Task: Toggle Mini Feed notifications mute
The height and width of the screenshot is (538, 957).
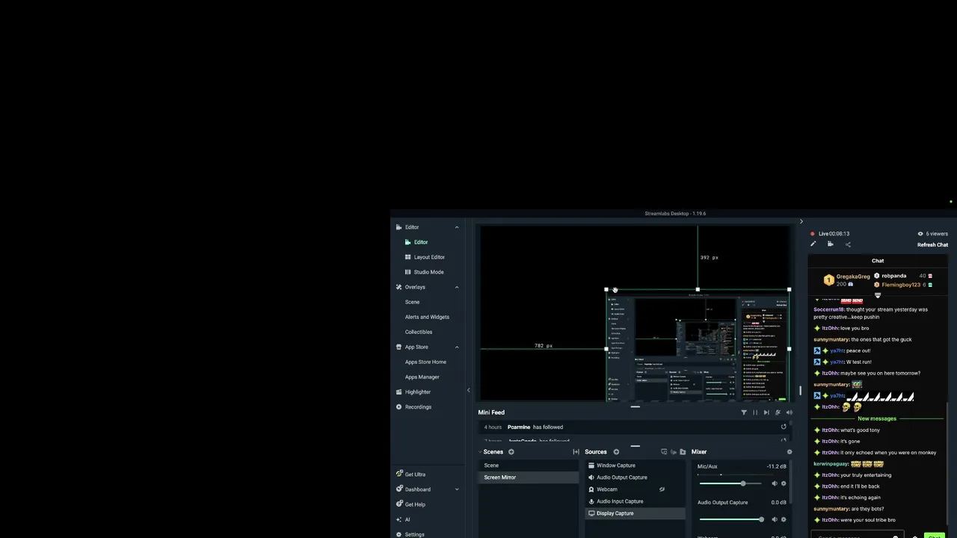Action: [778, 412]
